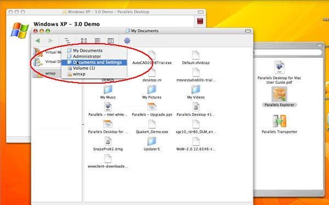Open the Updater5 folder
The height and width of the screenshot is (205, 329).
coord(152,142)
